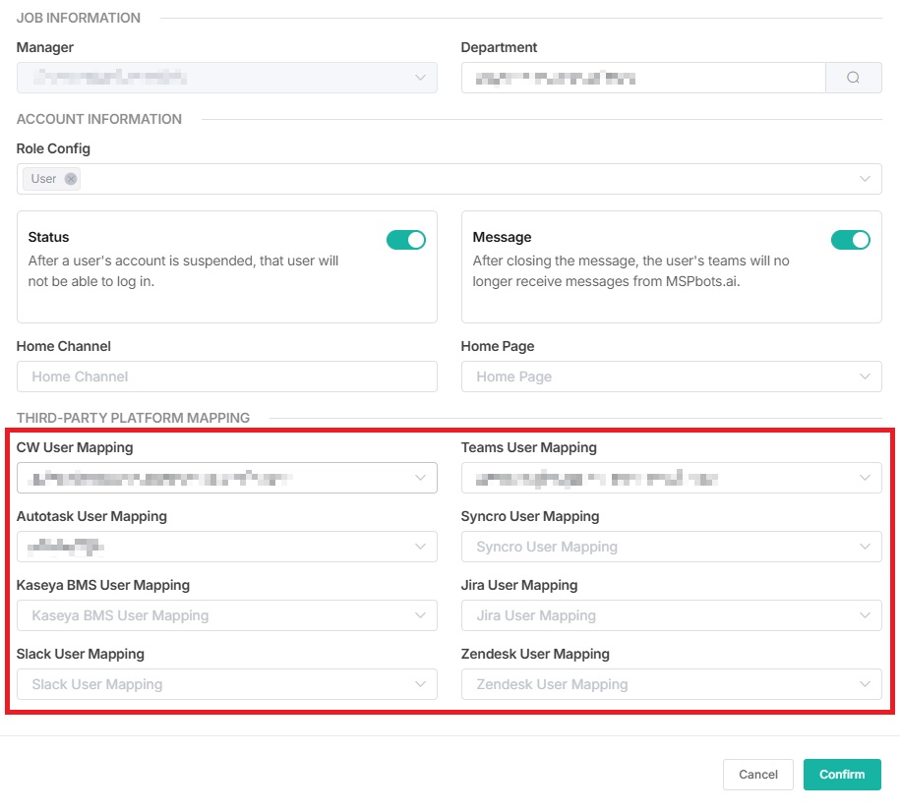The image size is (900, 812).
Task: Open the Autotask User Mapping dropdown
Action: pyautogui.click(x=226, y=547)
